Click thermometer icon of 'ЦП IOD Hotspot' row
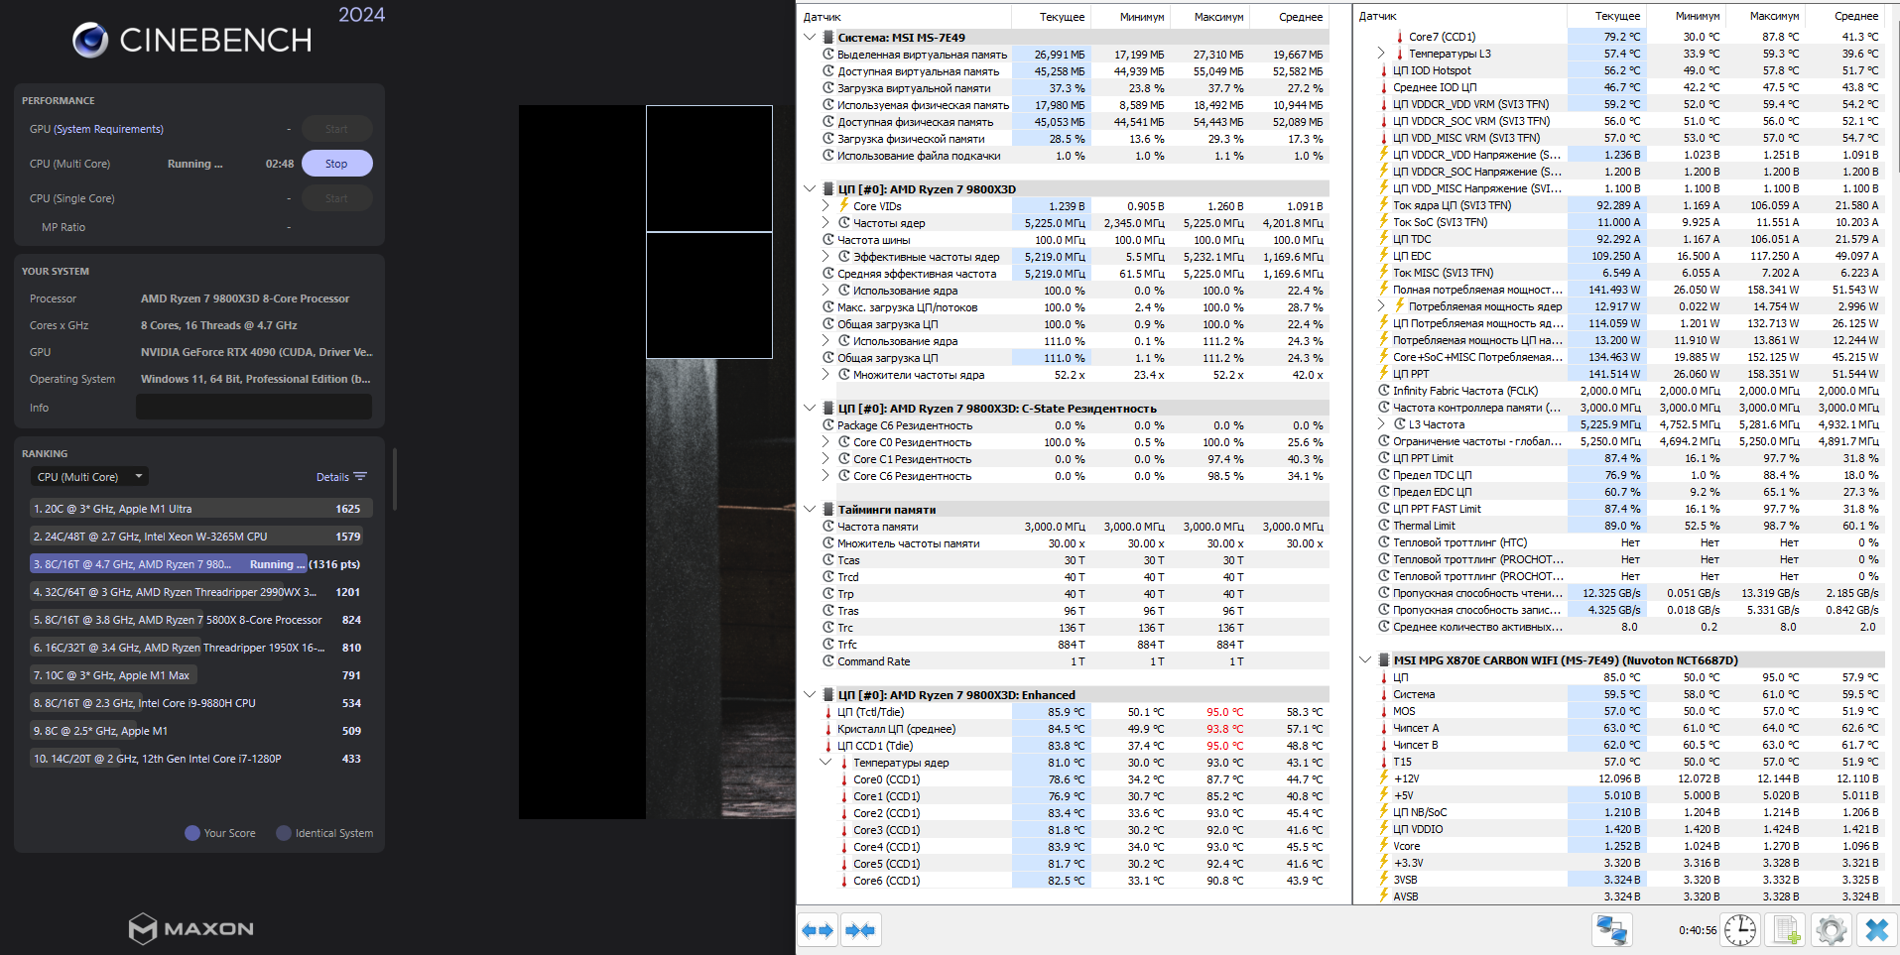Image resolution: width=1900 pixels, height=955 pixels. coord(1383,70)
